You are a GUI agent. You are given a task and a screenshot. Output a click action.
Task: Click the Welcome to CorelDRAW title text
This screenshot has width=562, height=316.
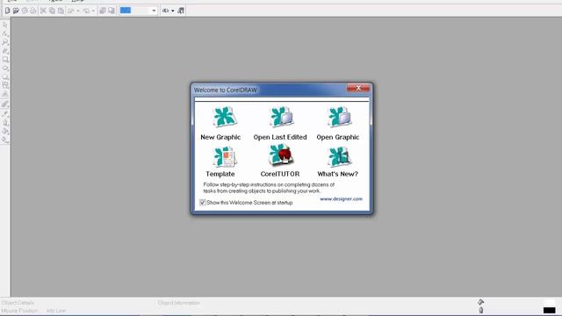pyautogui.click(x=226, y=90)
